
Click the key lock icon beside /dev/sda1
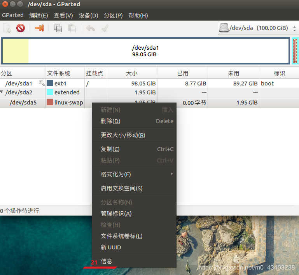pyautogui.click(x=42, y=83)
